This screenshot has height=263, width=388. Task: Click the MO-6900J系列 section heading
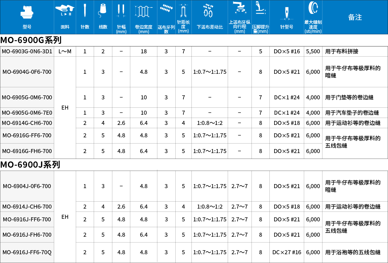[30, 165]
